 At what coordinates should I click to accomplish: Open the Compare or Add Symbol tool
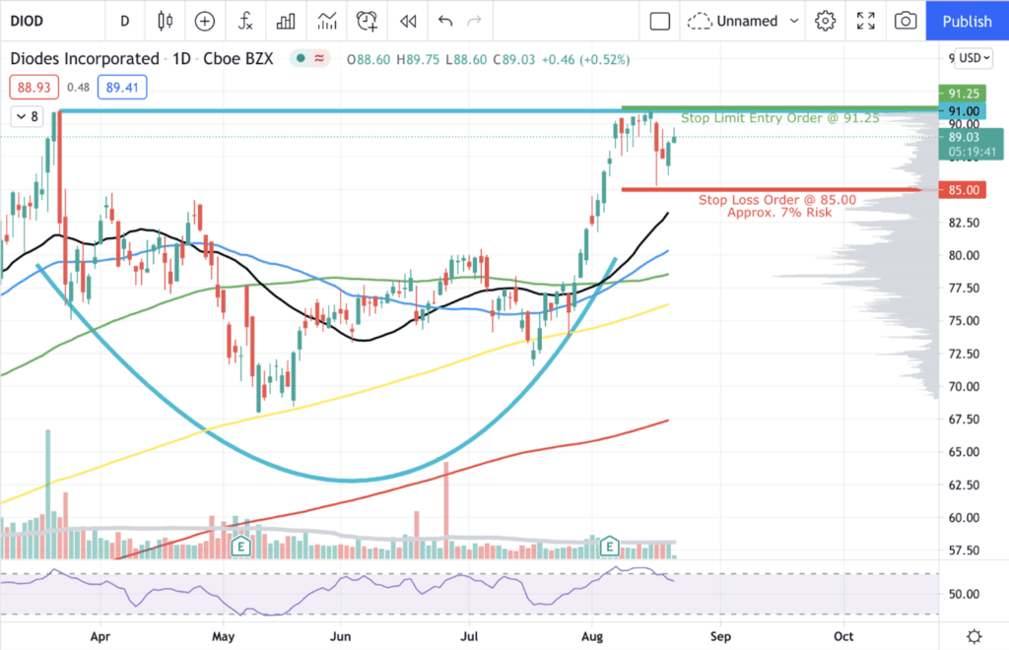(x=204, y=21)
